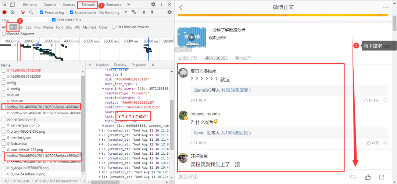The image size is (397, 184).
Task: Toggle Preserve log checkbox
Action: coord(42,12)
